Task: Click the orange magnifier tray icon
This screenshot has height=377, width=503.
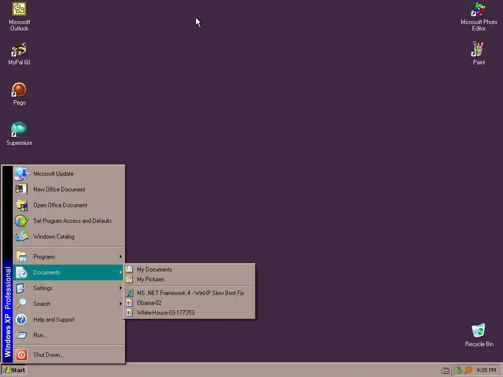Action: click(x=468, y=370)
